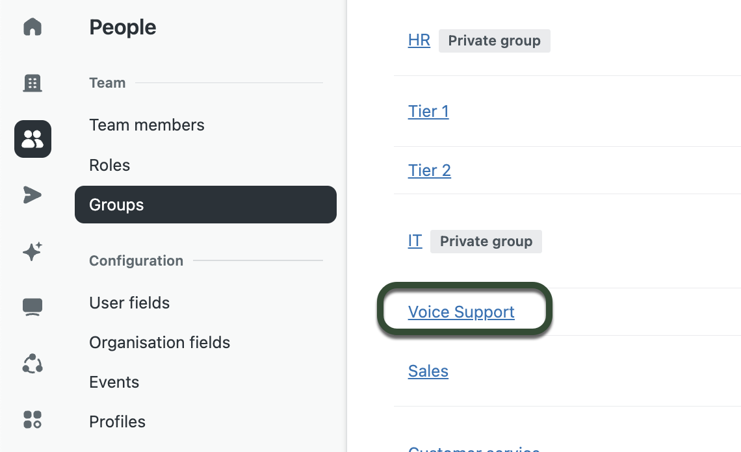
Task: Navigate to the Roles section
Action: point(109,165)
